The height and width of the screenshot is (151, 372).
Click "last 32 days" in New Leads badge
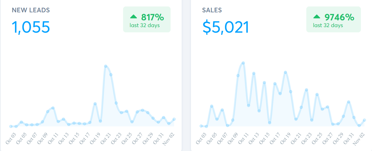[x=145, y=25]
